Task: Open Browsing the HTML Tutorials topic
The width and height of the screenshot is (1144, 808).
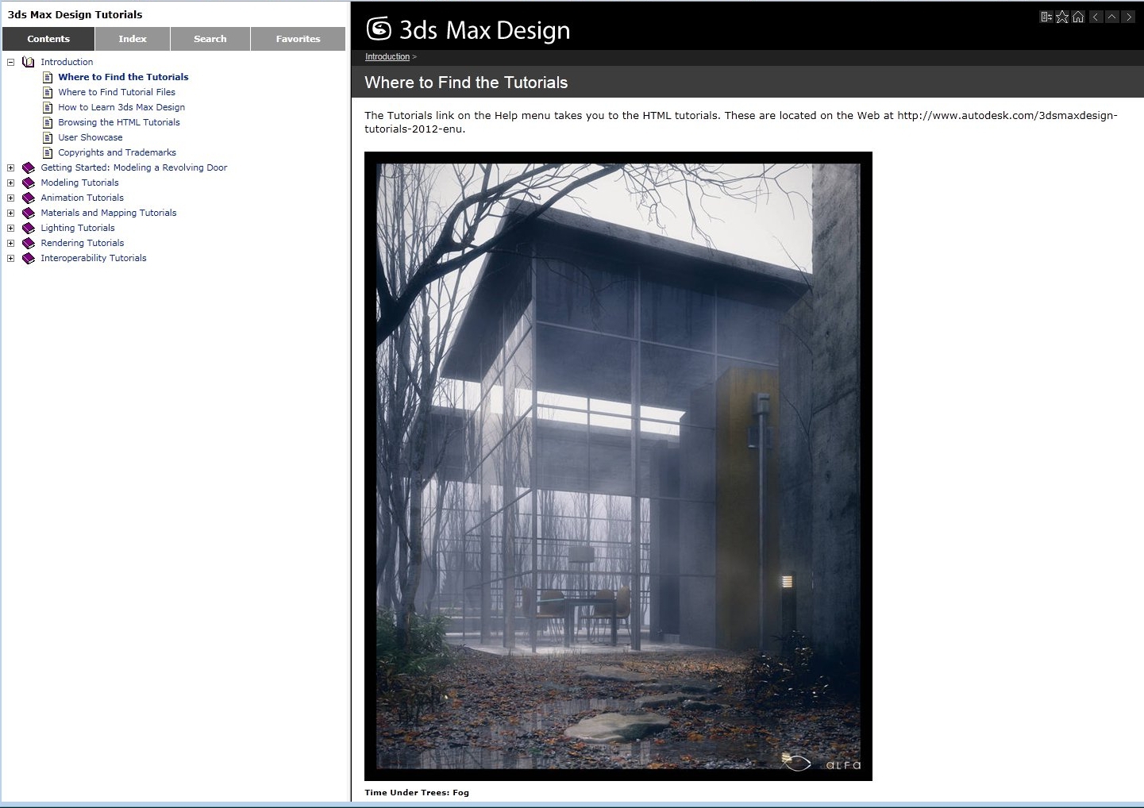Action: coord(119,122)
